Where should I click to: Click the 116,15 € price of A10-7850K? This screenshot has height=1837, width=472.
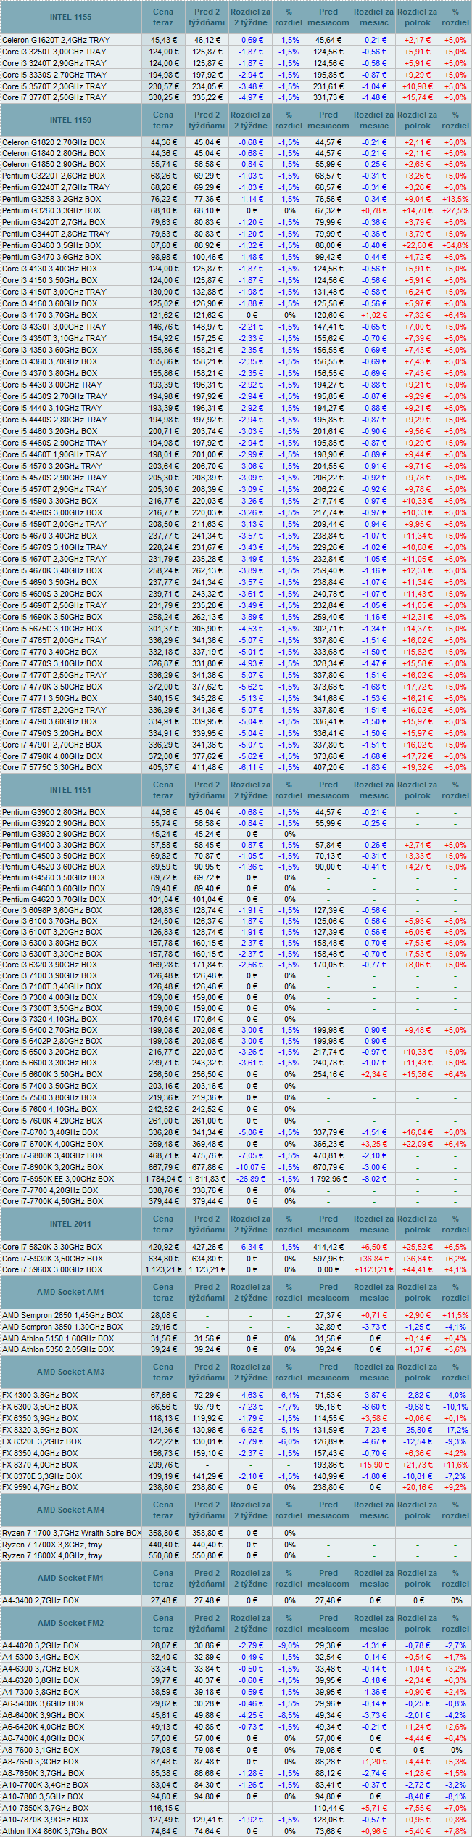(x=163, y=1808)
